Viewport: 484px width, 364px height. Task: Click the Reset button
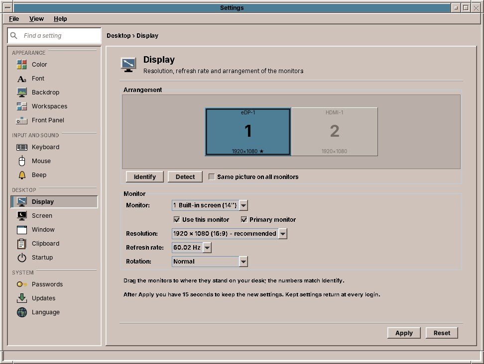[x=442, y=333]
